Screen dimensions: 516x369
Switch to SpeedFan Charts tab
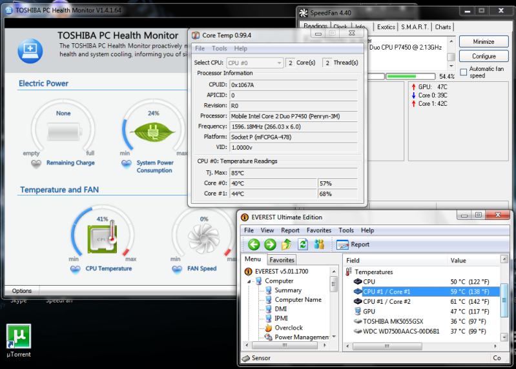(443, 27)
